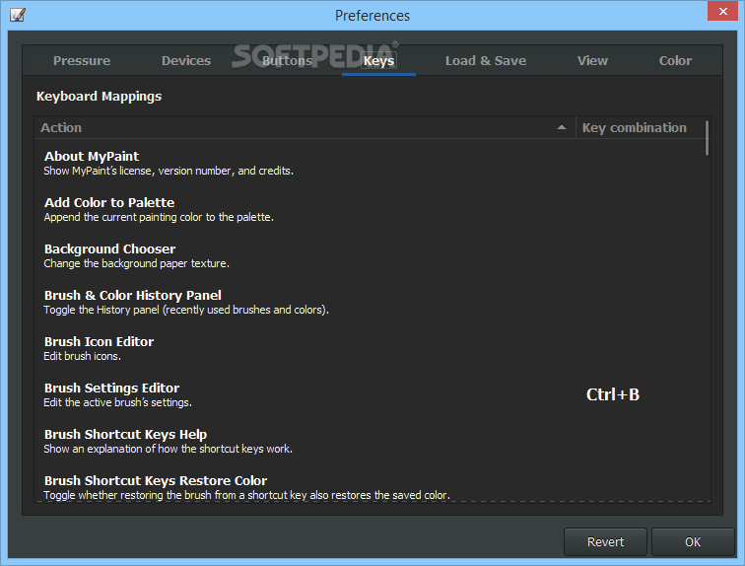This screenshot has width=745, height=566.
Task: Open the View tab
Action: (x=592, y=61)
